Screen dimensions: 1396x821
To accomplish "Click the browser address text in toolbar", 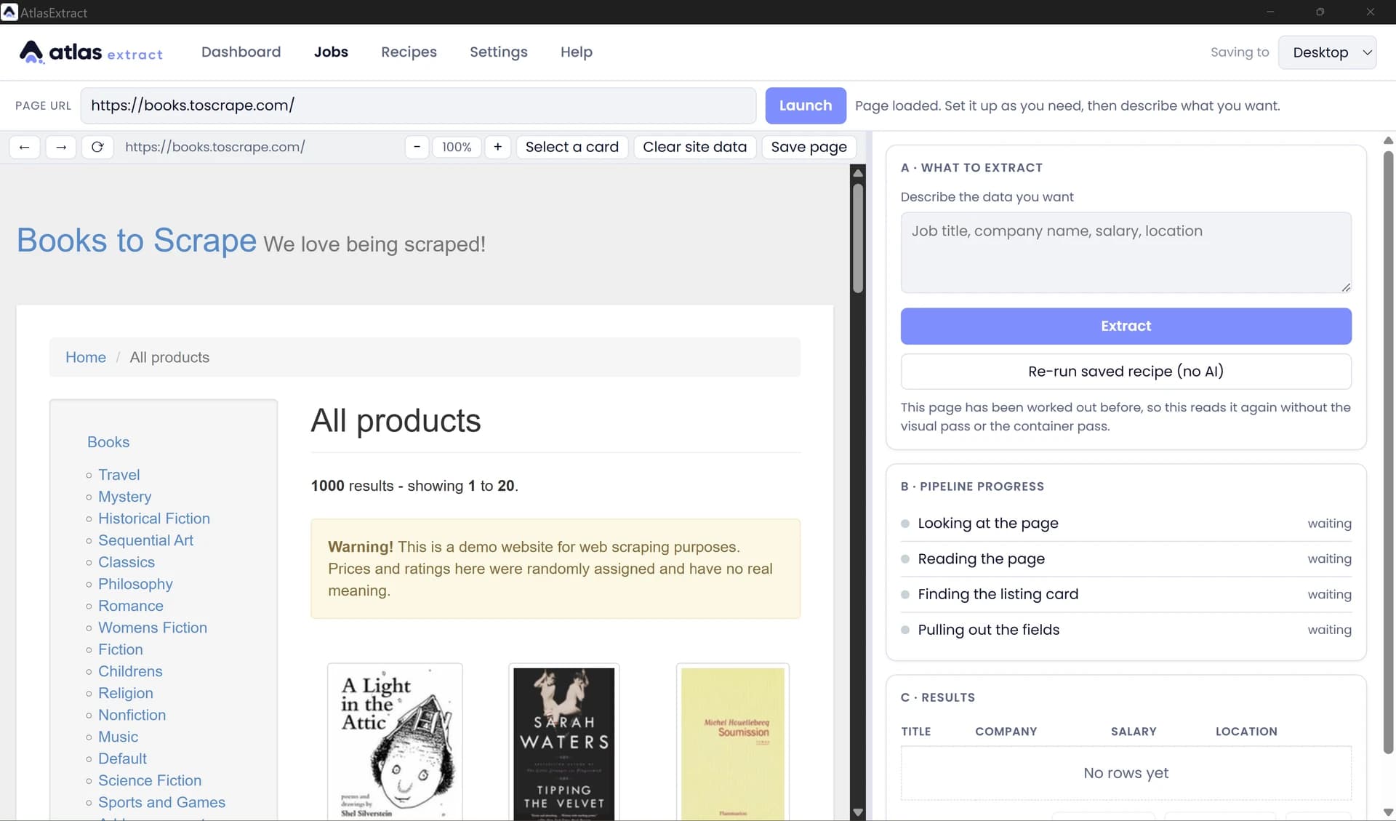I will point(215,147).
